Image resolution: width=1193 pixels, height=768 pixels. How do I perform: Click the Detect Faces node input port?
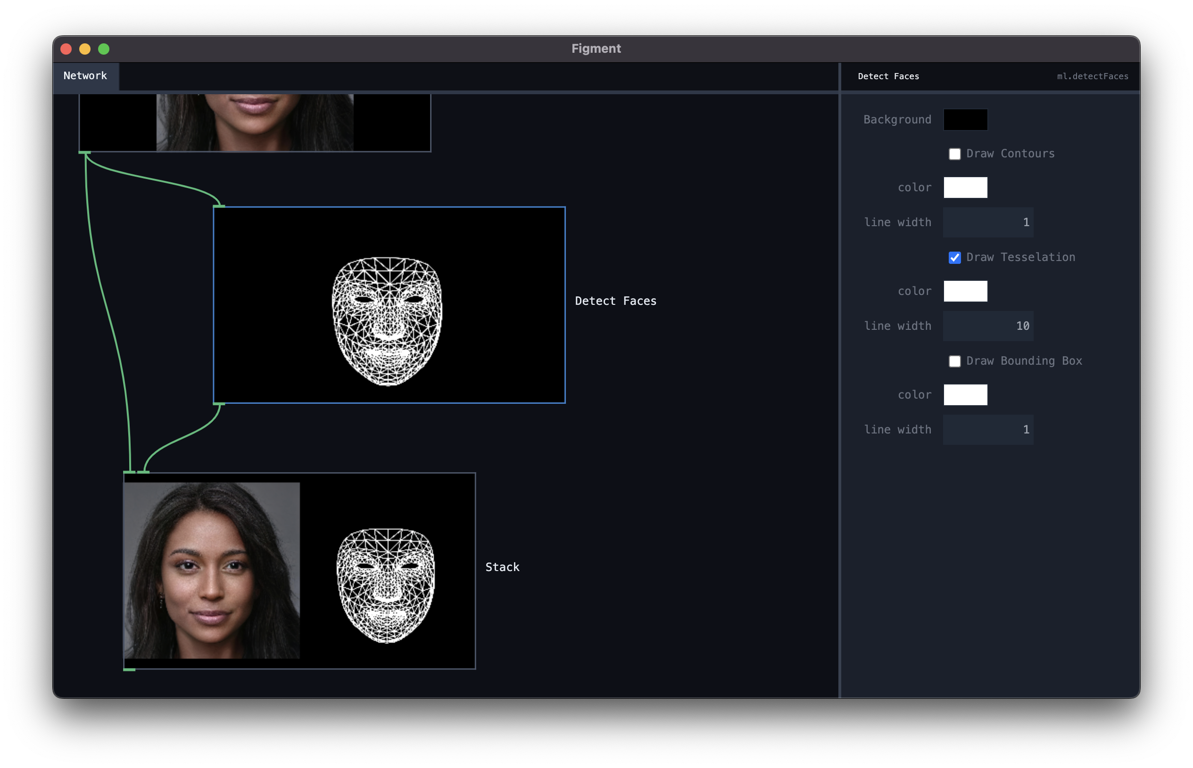coord(219,206)
